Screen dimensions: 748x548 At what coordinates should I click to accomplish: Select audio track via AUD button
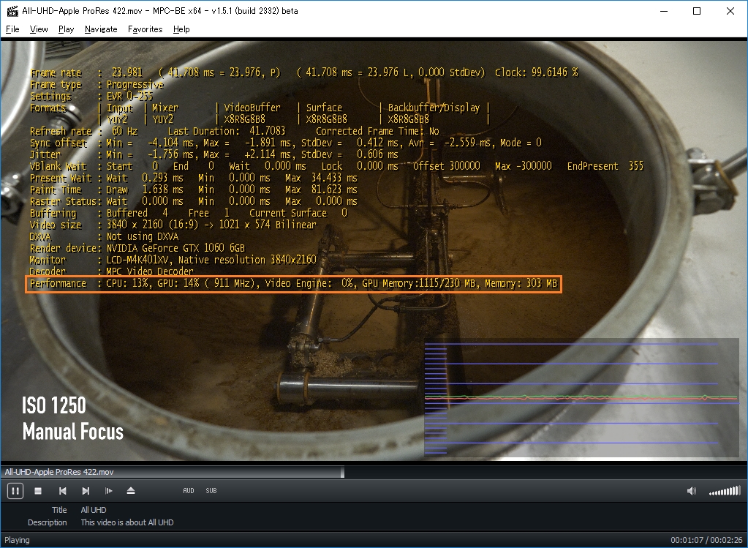(189, 491)
